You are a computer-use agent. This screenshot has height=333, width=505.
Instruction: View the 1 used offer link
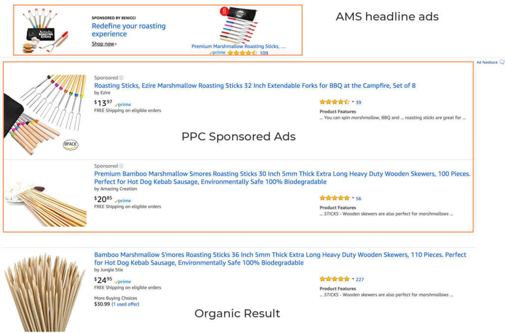[125, 304]
